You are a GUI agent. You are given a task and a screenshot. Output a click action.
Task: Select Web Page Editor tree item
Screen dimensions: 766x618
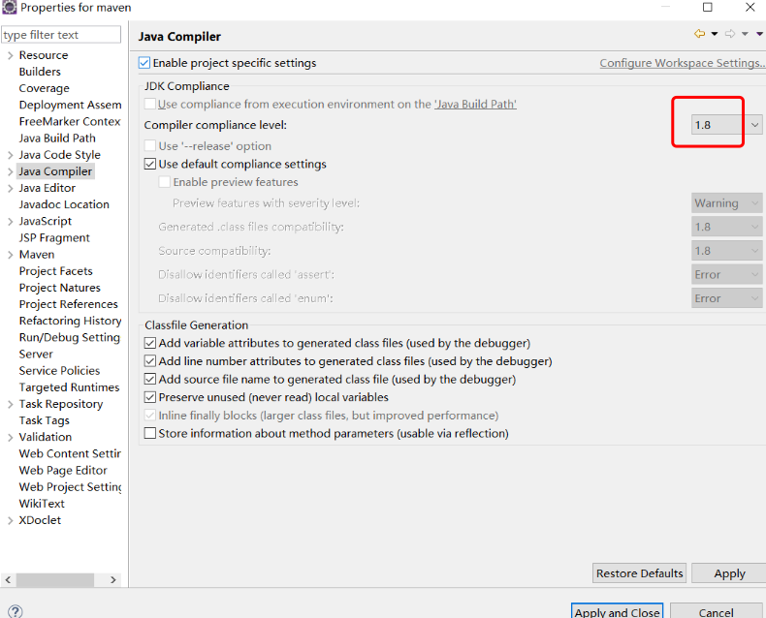pyautogui.click(x=63, y=470)
